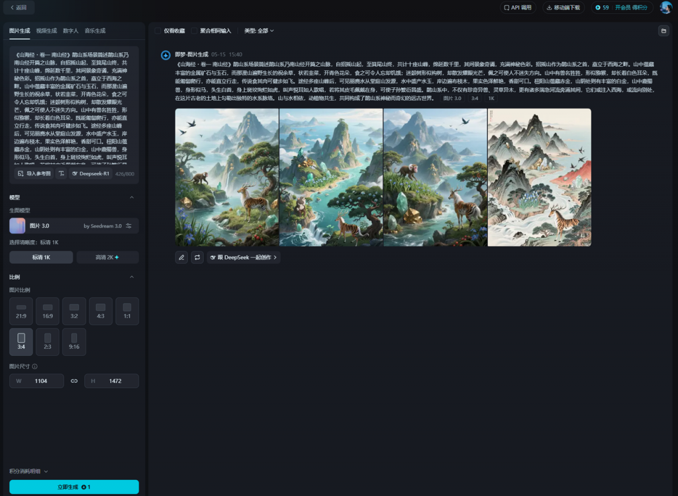Choose the 3:2 aspect ratio

tap(74, 311)
